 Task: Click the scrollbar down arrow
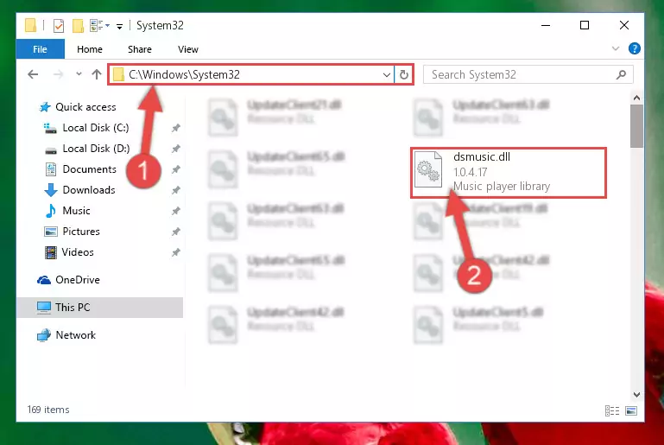[x=636, y=395]
